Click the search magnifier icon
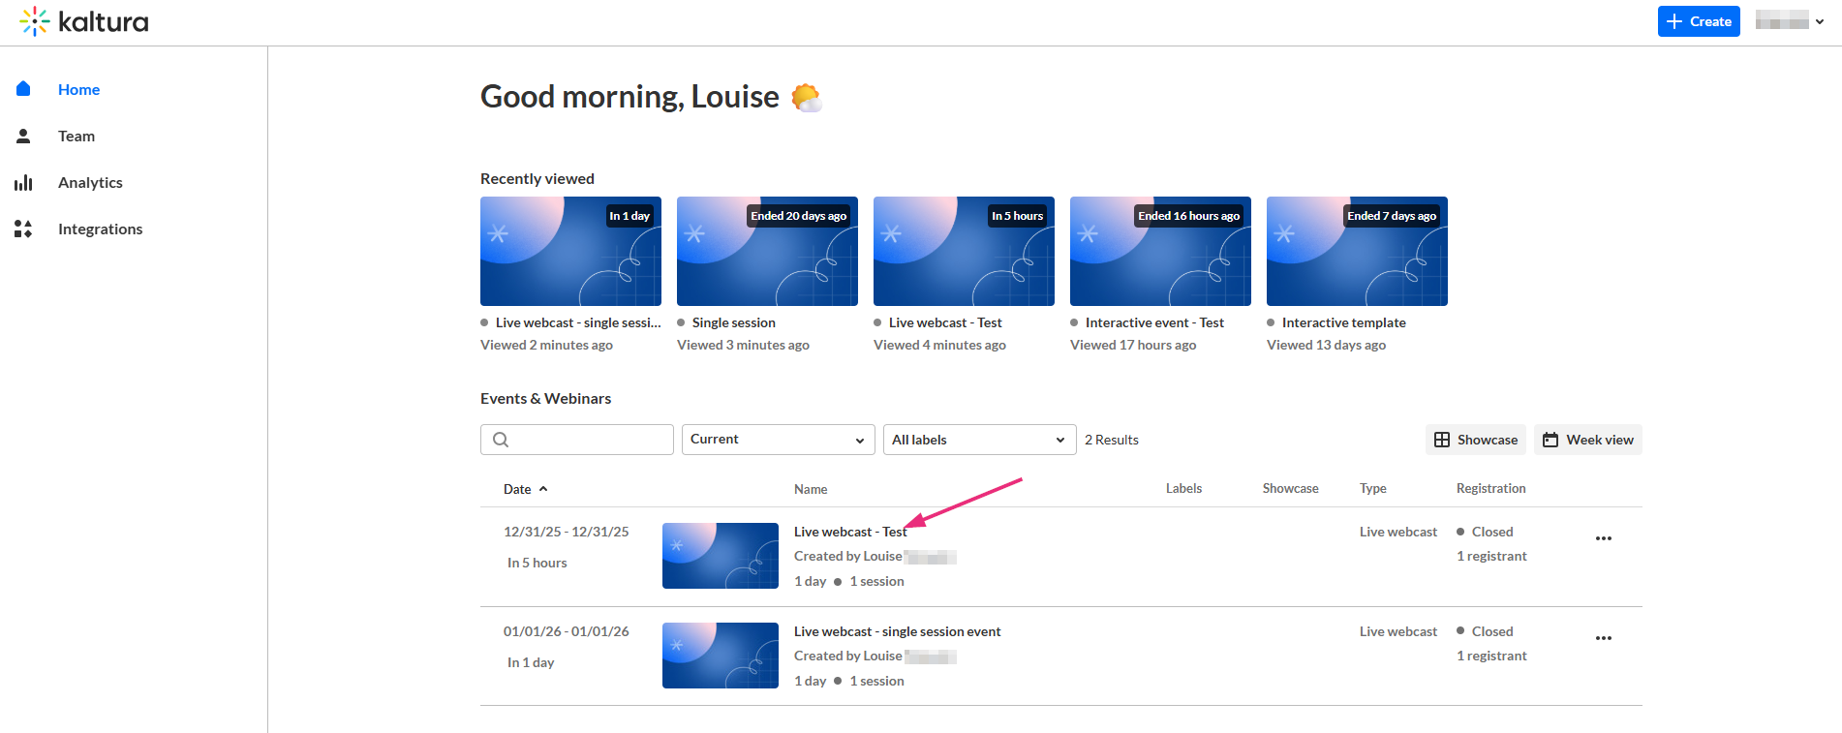 point(501,440)
